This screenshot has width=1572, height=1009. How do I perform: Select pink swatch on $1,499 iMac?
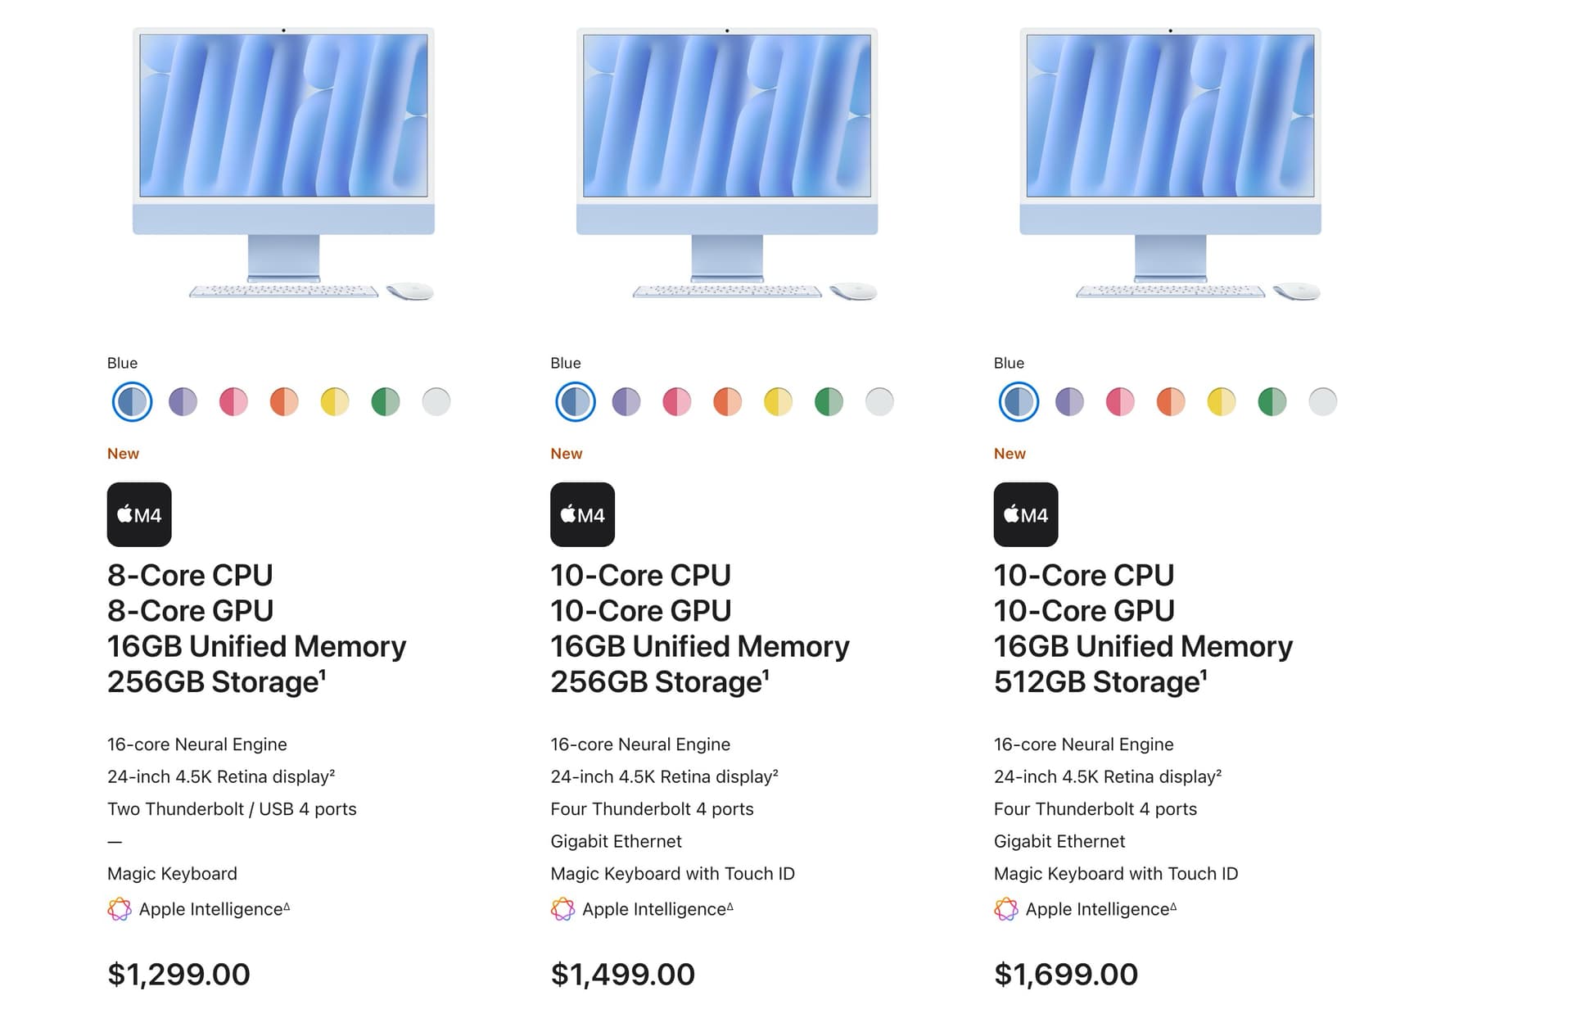tap(677, 402)
